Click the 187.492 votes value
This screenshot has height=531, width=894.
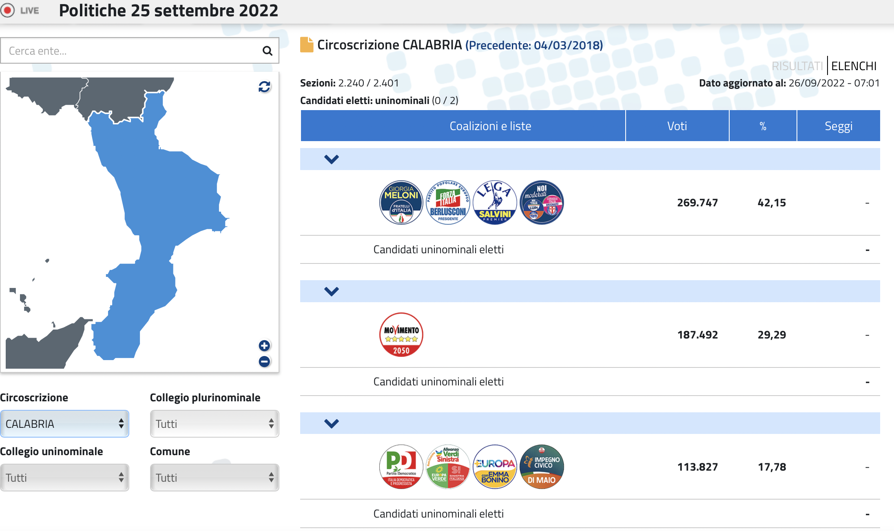pyautogui.click(x=697, y=335)
